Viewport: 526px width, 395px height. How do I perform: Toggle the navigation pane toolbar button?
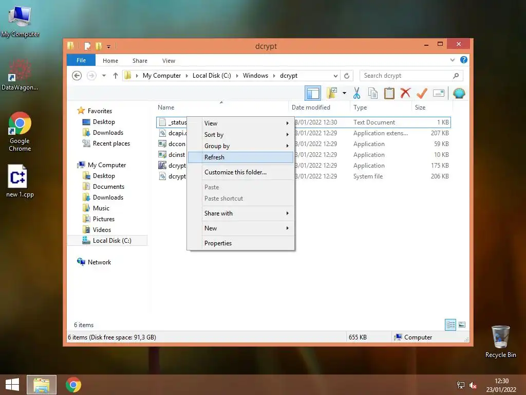pyautogui.click(x=313, y=93)
